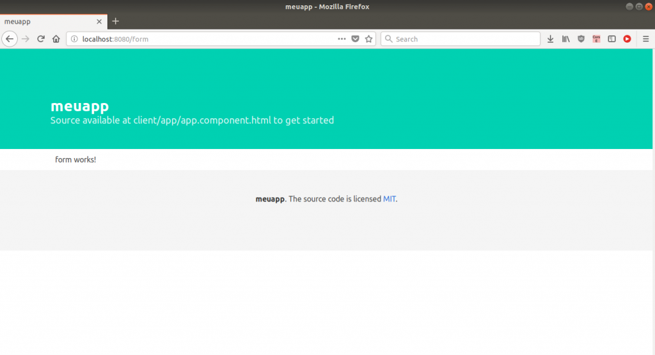Screen dimensions: 655x355
Task: Save page to Pocket
Action: (x=356, y=39)
